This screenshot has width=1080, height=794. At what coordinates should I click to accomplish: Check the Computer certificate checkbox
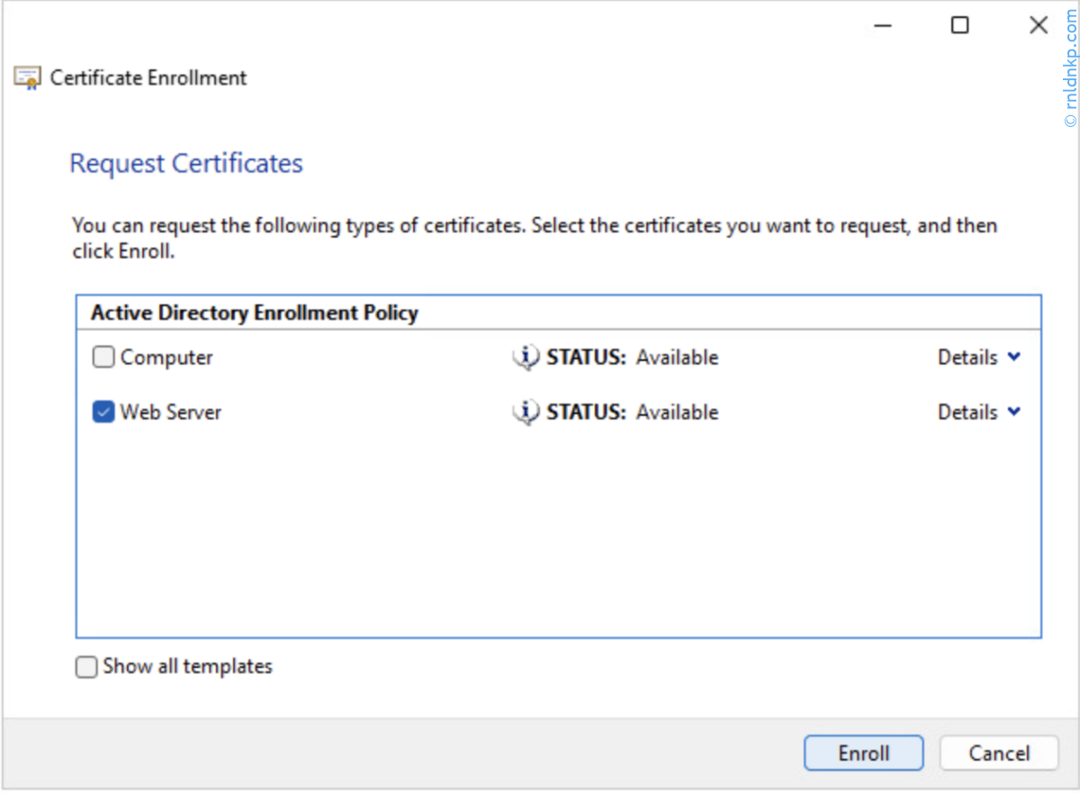click(x=104, y=357)
